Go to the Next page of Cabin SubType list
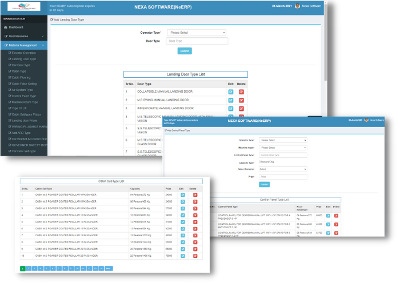400x286 pixels. 109,268
